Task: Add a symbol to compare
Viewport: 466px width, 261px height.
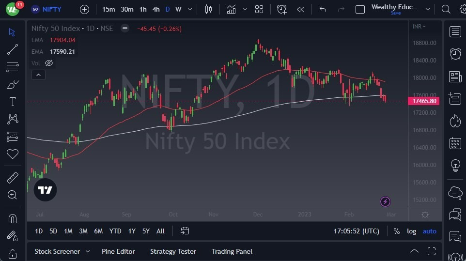Action: point(84,10)
